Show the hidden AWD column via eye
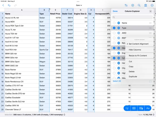156x117 pixels. (x=119, y=33)
